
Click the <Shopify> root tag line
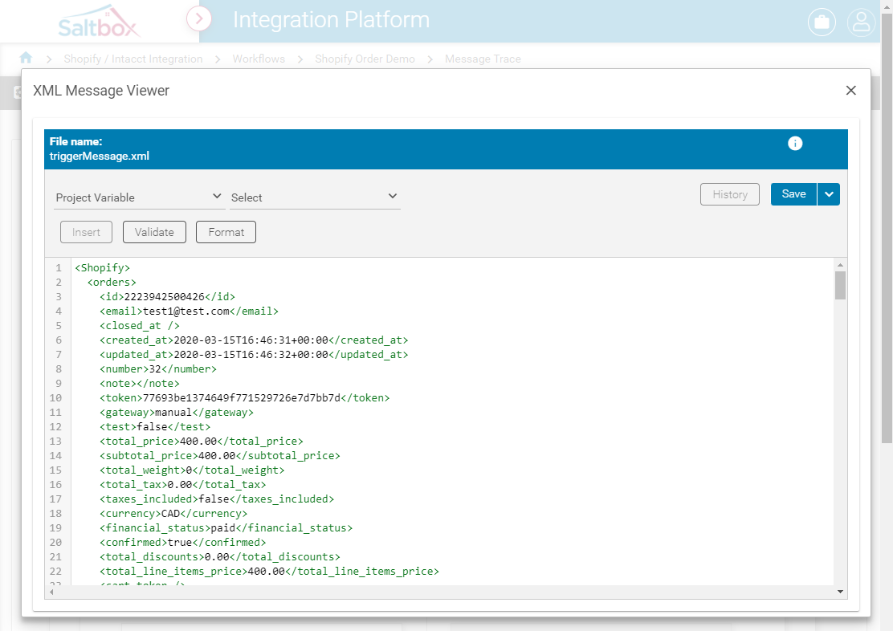[103, 267]
